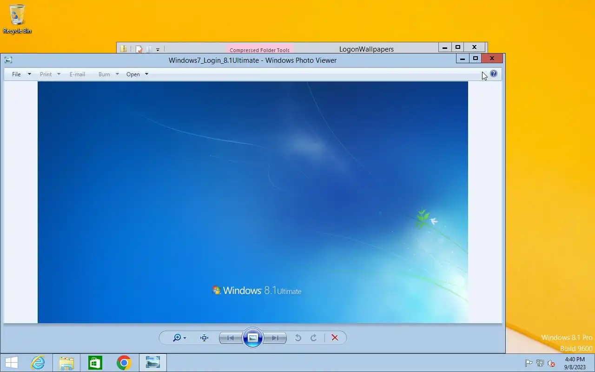Open the Open menu in Photo Viewer
This screenshot has height=372, width=595.
(x=133, y=74)
